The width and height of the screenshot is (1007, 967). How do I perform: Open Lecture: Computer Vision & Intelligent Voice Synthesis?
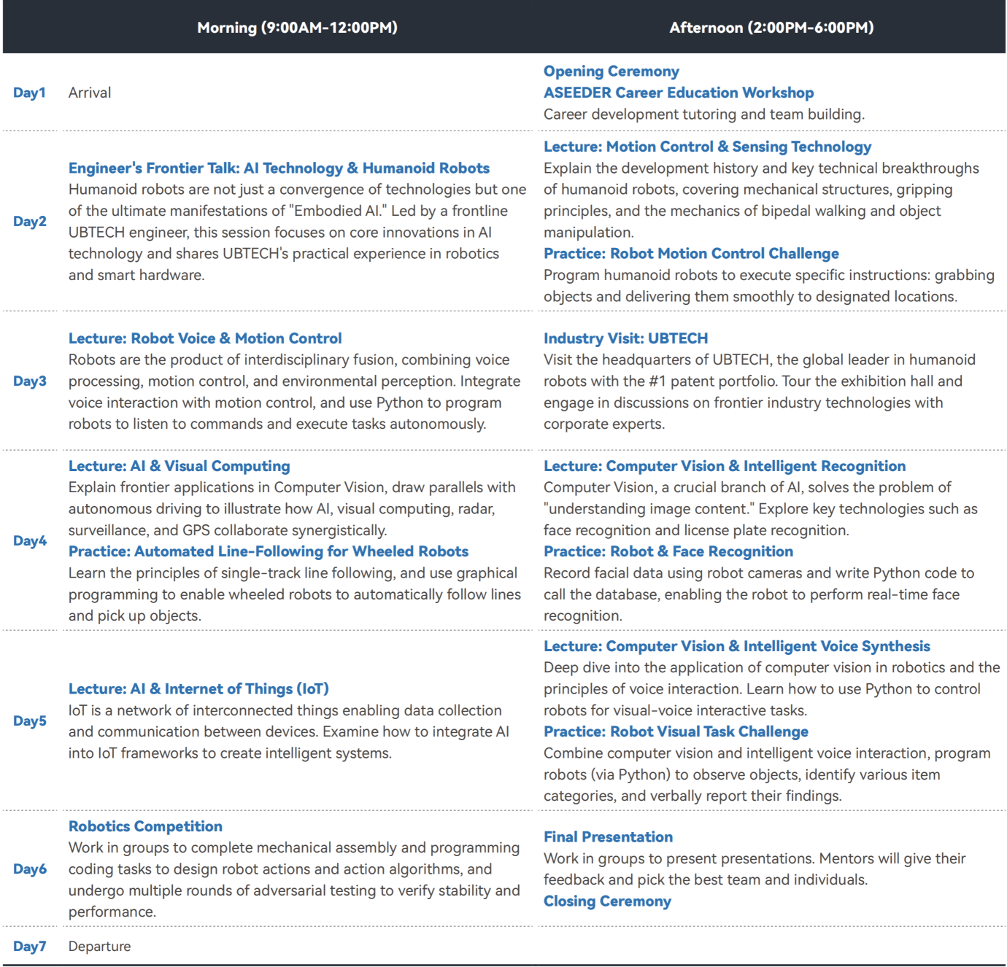click(736, 646)
